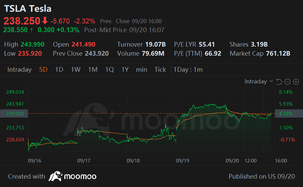
Task: Click the P/E (TTM) value 66.92
Action: [x=213, y=54]
